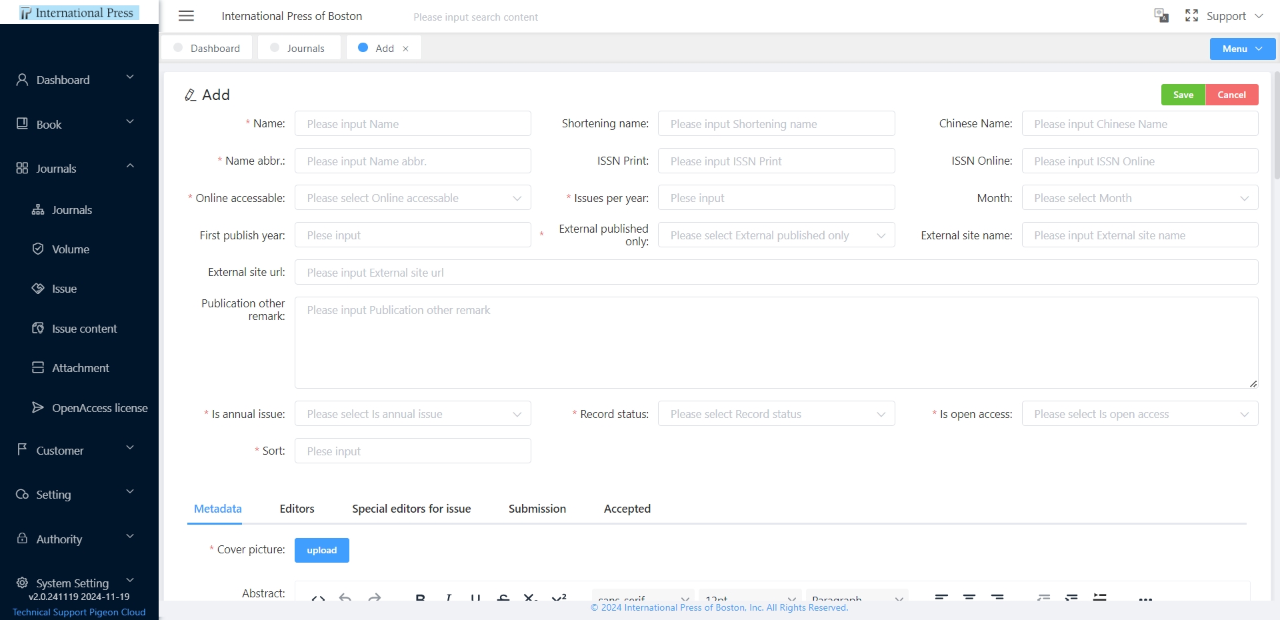The height and width of the screenshot is (620, 1280).
Task: Click the remark textarea resize handle
Action: (x=1253, y=383)
